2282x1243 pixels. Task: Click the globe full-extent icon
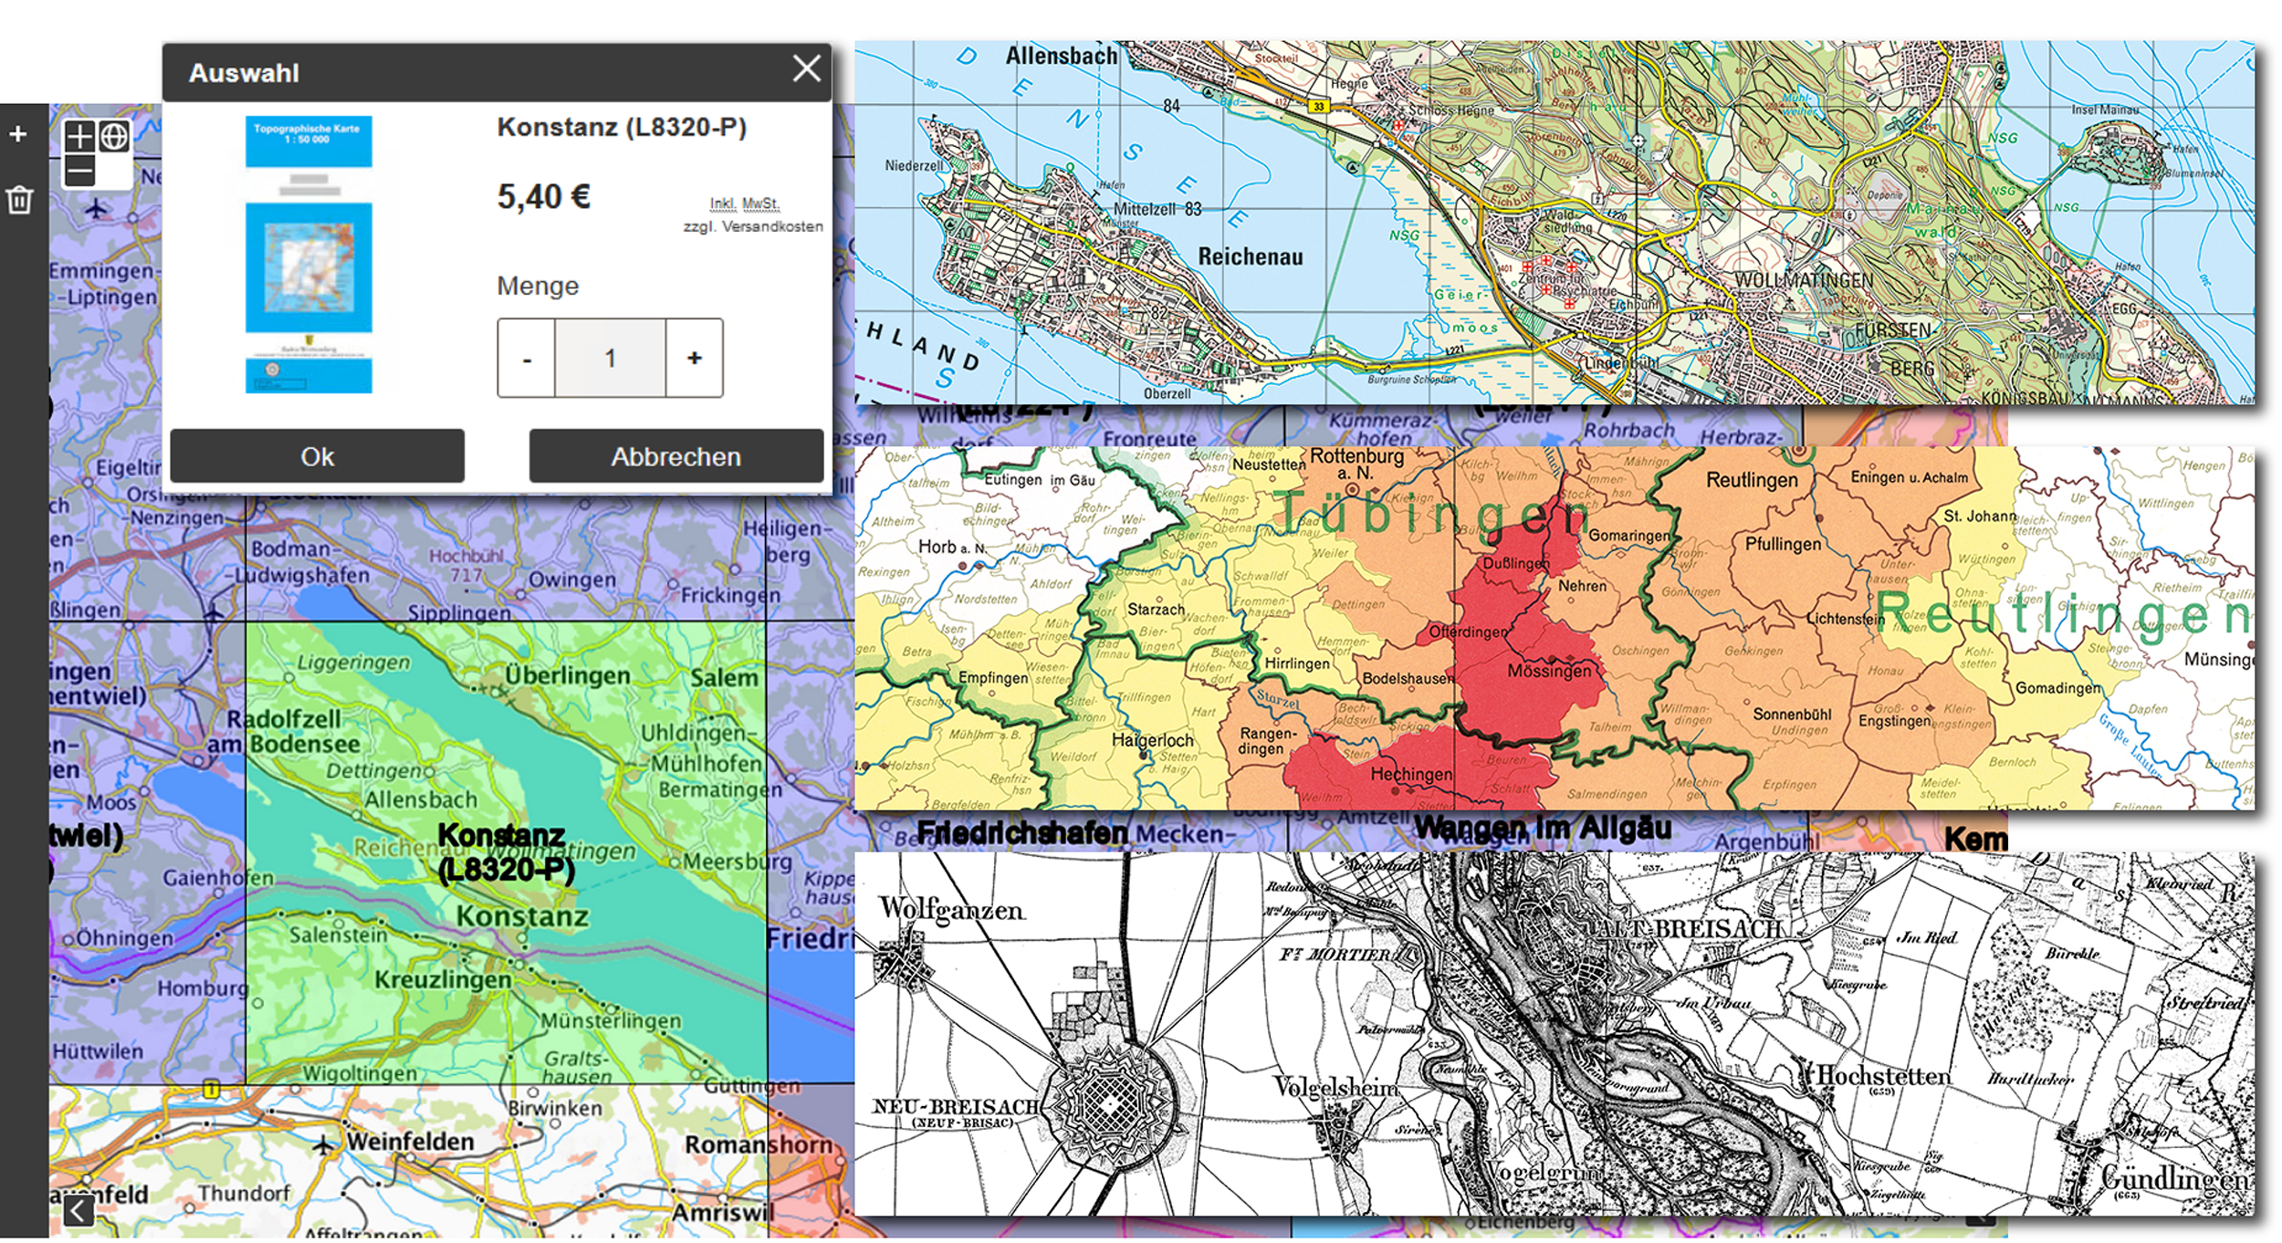(x=114, y=137)
